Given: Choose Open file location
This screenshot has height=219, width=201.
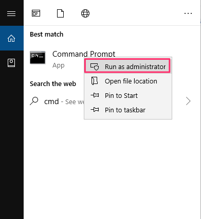Looking at the screenshot, I should click(128, 81).
